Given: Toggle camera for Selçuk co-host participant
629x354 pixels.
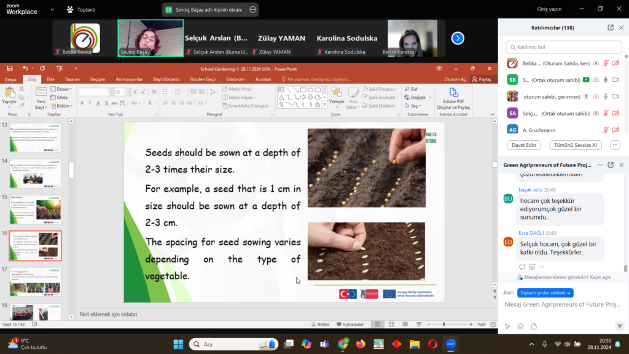Looking at the screenshot, I should [x=616, y=113].
